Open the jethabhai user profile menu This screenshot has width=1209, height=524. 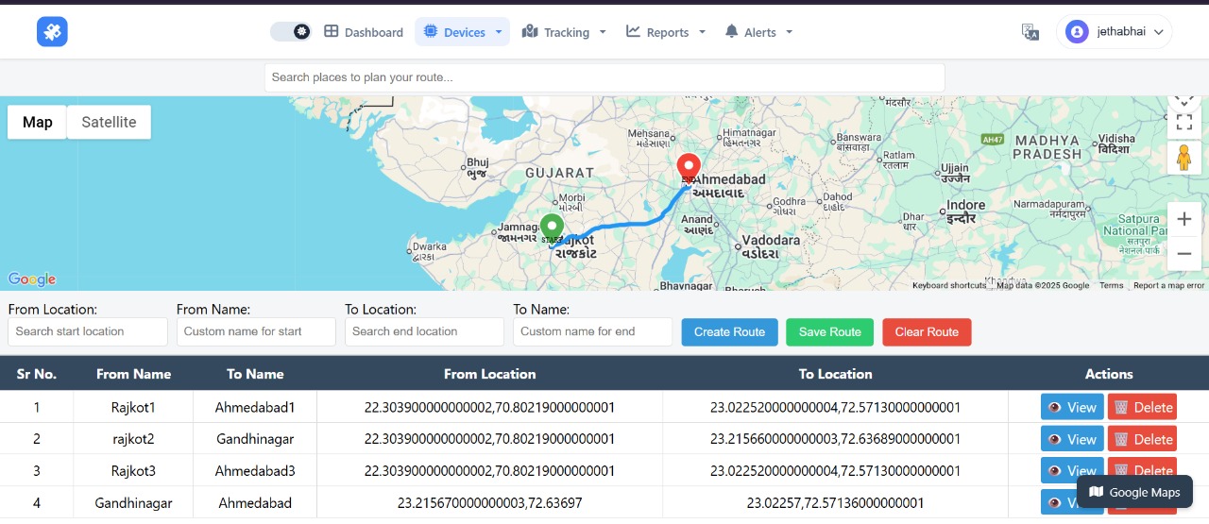point(1114,32)
